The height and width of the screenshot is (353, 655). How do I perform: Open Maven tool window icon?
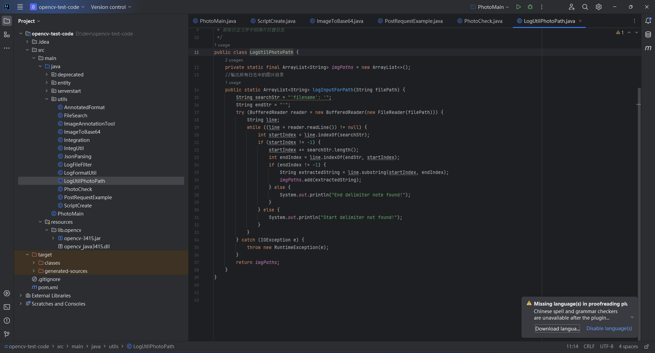(x=648, y=48)
